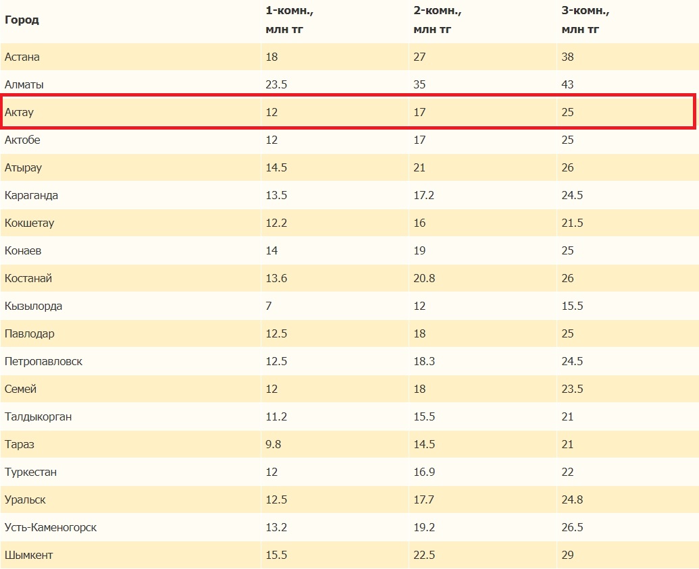Click Петропавловск 2-room price 18.3
Viewport: 699px width, 569px height.
coord(424,361)
